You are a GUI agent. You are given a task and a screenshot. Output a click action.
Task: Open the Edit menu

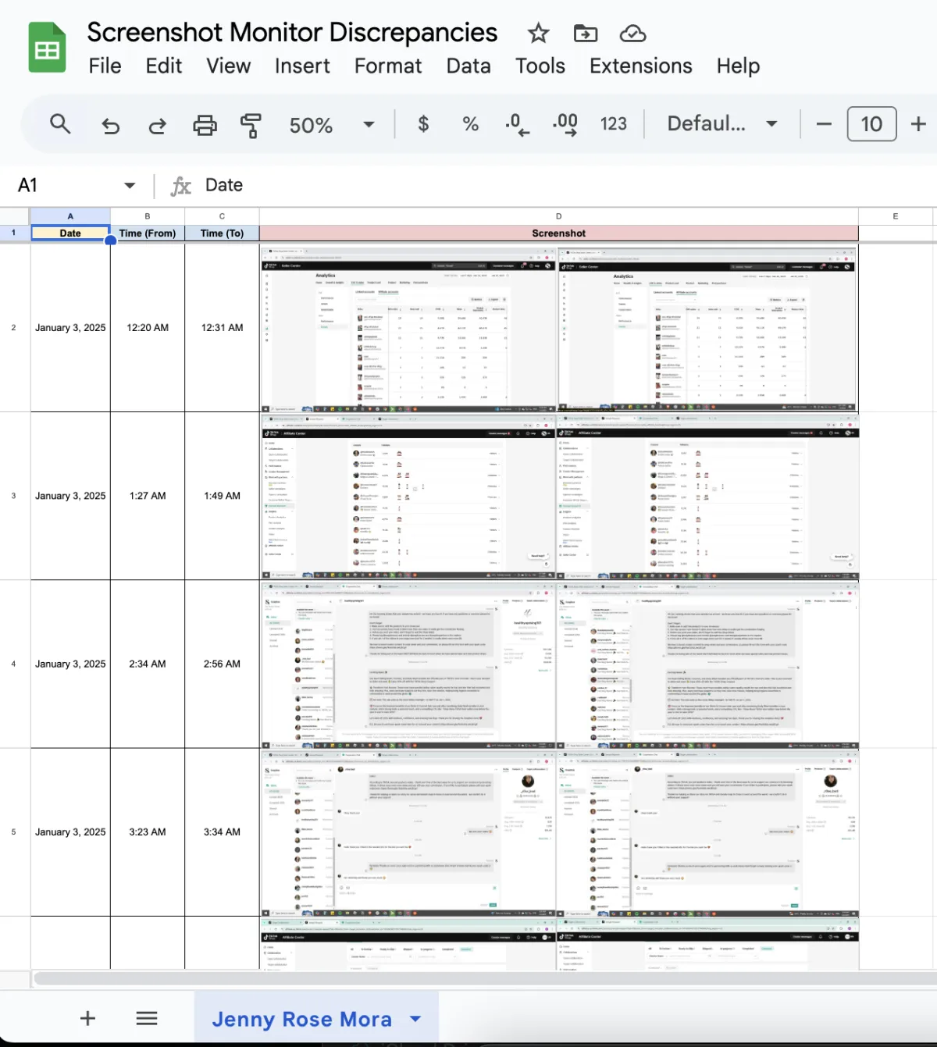pos(164,66)
